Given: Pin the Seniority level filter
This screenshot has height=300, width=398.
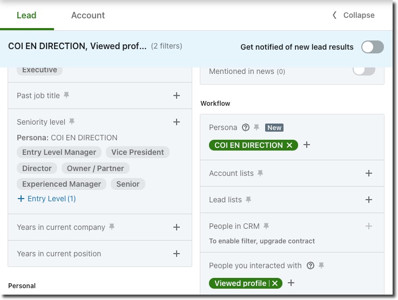Looking at the screenshot, I should tap(72, 121).
